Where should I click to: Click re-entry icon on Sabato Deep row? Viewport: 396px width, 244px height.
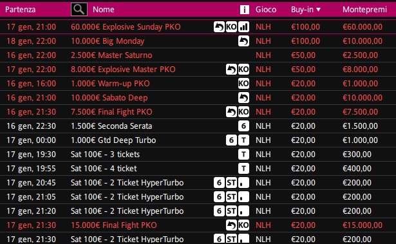(x=243, y=97)
